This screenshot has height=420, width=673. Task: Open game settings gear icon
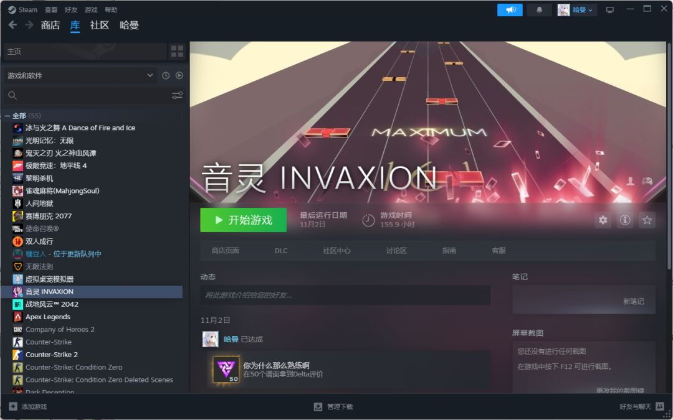(603, 220)
